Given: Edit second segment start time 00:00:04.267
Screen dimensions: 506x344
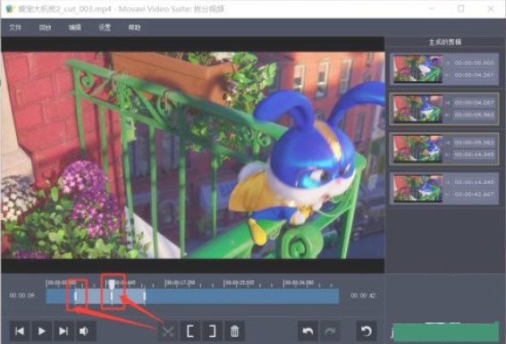Looking at the screenshot, I should 474,103.
